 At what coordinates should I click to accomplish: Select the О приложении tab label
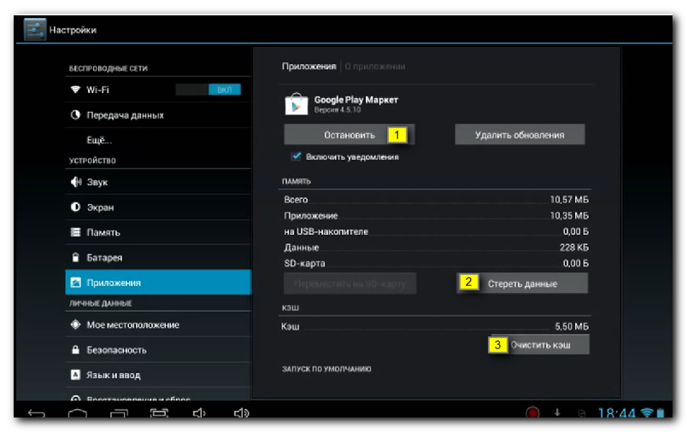pos(374,67)
